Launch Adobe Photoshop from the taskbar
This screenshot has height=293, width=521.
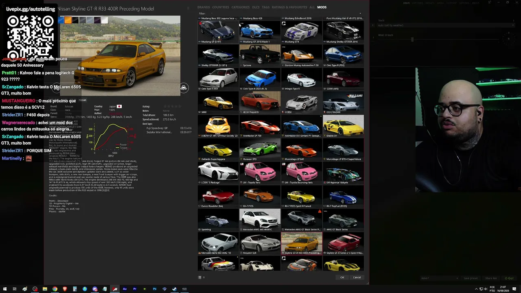155,289
